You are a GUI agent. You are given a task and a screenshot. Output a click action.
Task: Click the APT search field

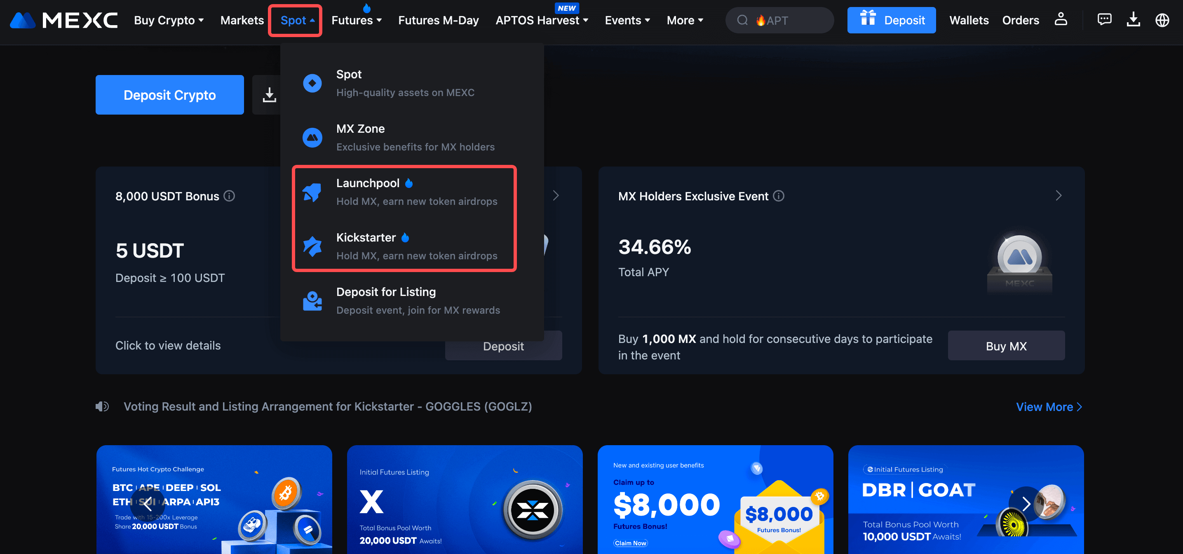pos(779,20)
